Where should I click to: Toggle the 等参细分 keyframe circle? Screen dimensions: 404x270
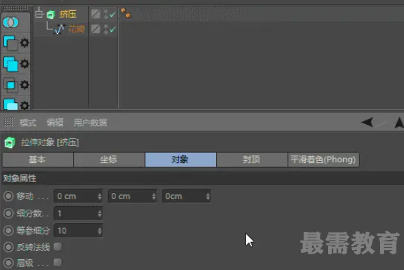click(x=8, y=230)
